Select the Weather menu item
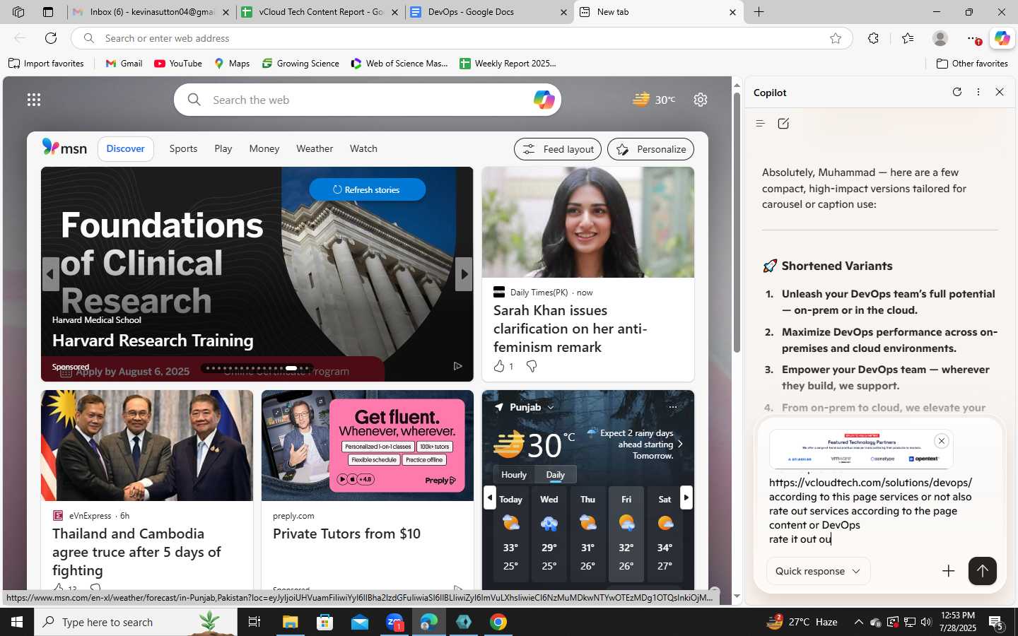This screenshot has height=636, width=1018. coord(315,148)
